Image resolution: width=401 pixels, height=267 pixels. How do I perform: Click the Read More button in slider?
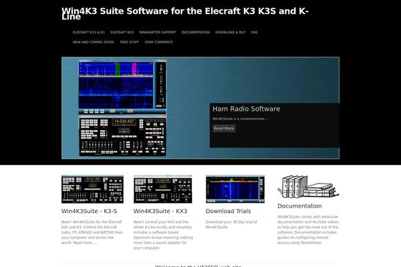click(x=224, y=128)
